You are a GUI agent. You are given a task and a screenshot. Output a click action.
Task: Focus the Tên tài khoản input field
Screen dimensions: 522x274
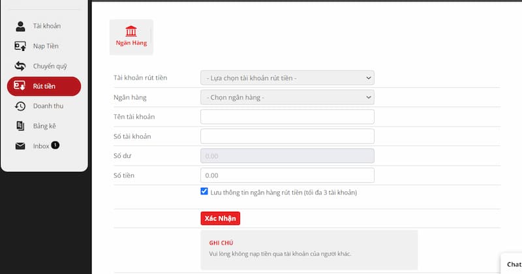point(287,117)
